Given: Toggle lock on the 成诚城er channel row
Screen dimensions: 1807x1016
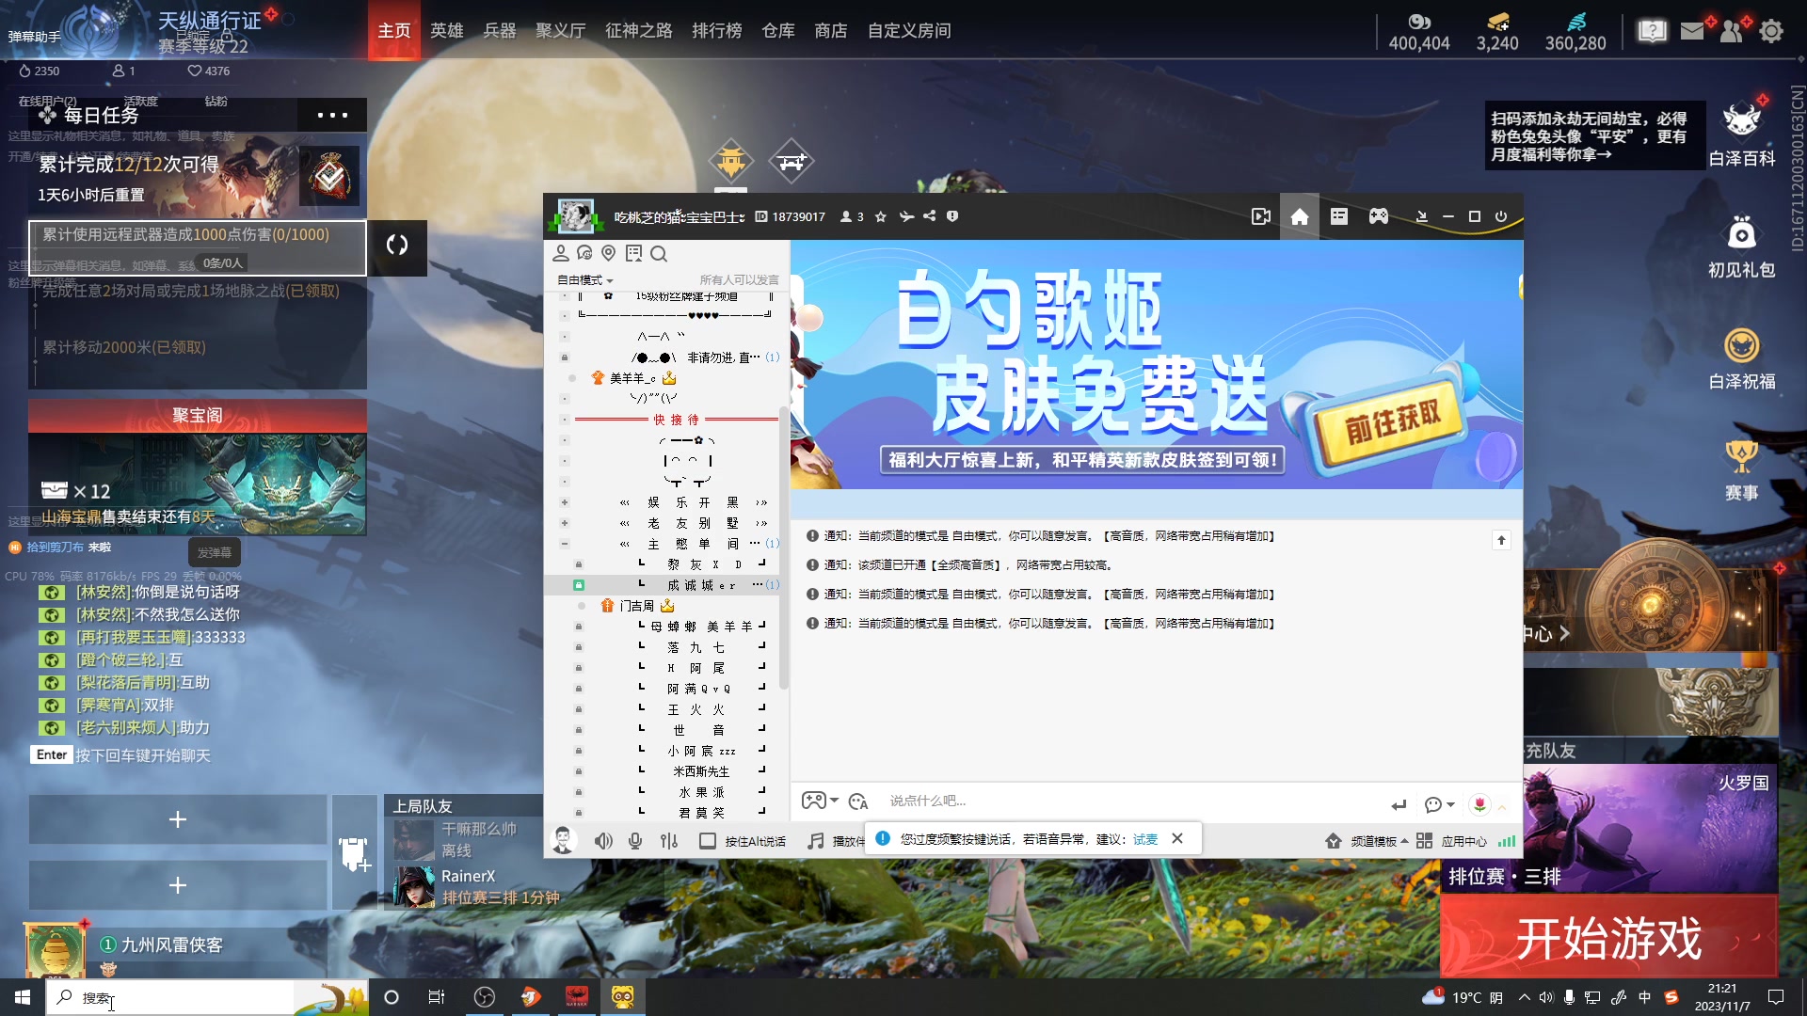Looking at the screenshot, I should pyautogui.click(x=579, y=585).
